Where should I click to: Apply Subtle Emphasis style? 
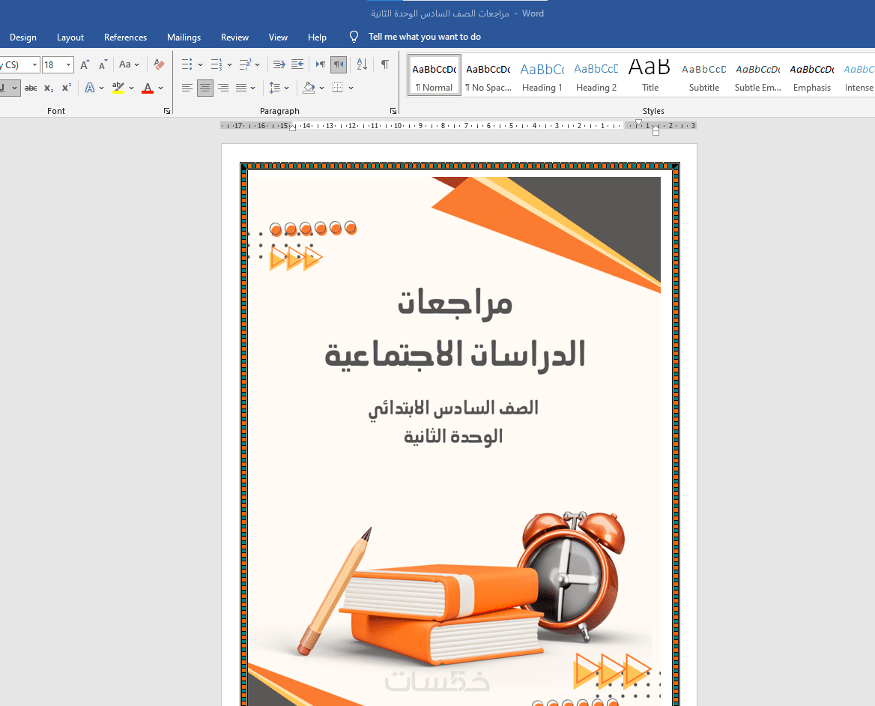click(x=758, y=76)
